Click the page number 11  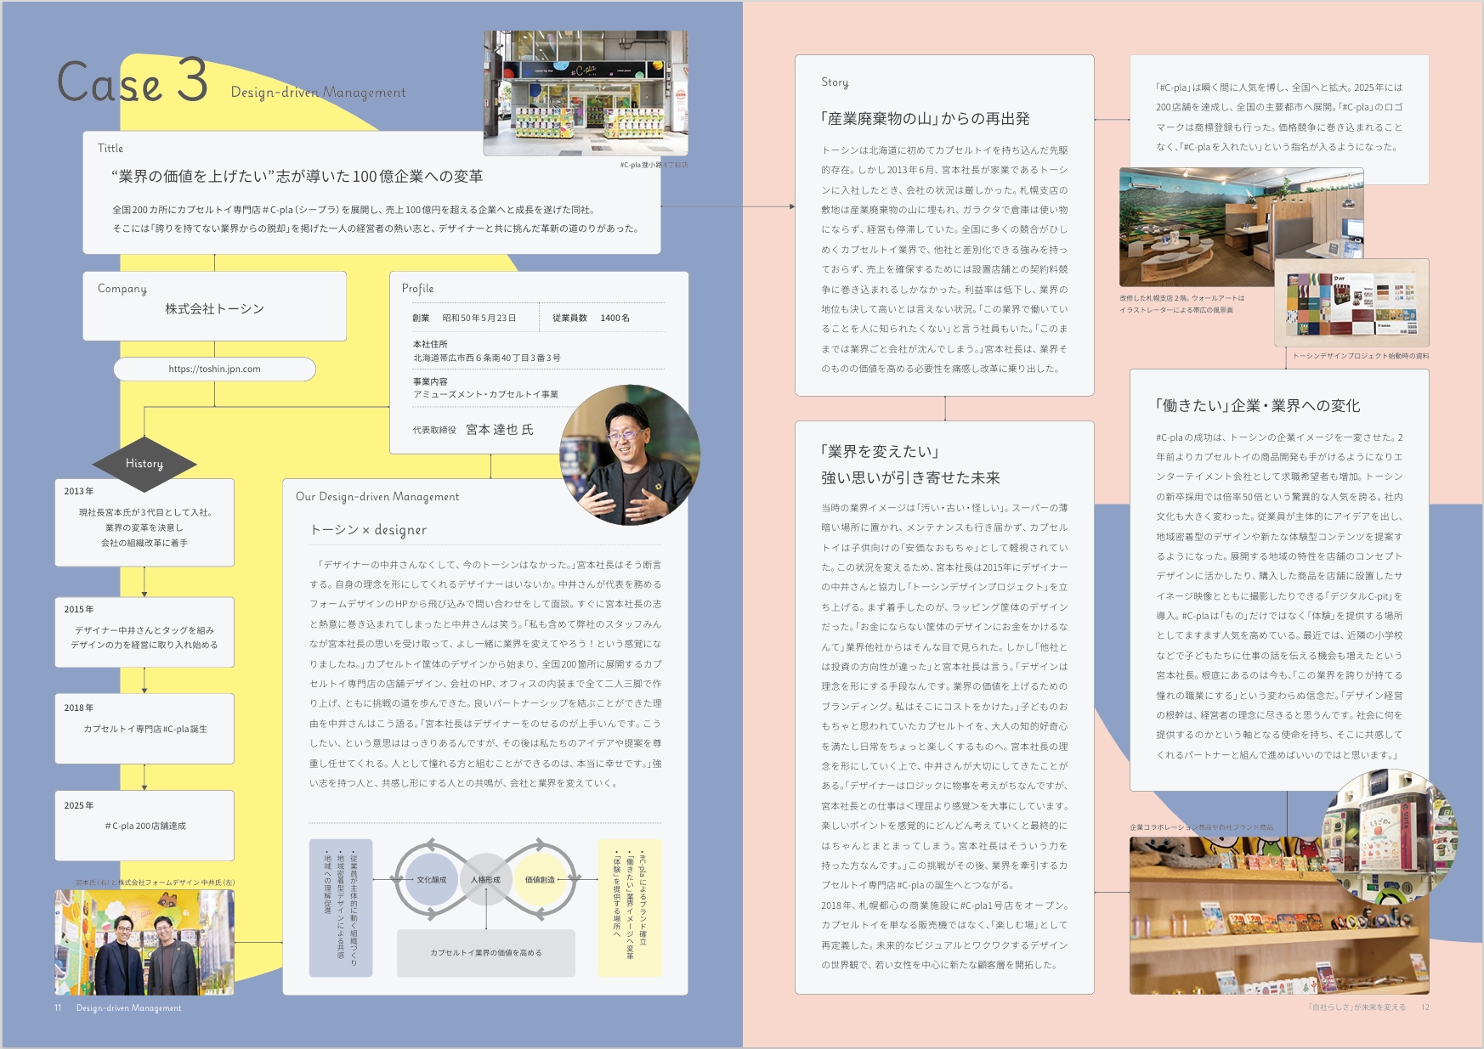58,1008
